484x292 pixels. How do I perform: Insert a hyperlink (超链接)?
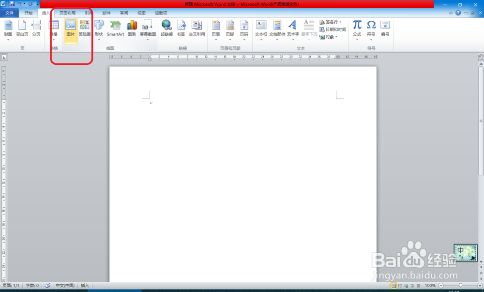pos(166,30)
